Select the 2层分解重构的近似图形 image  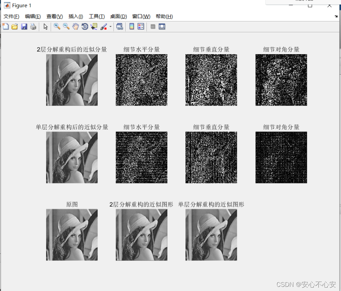142,235
